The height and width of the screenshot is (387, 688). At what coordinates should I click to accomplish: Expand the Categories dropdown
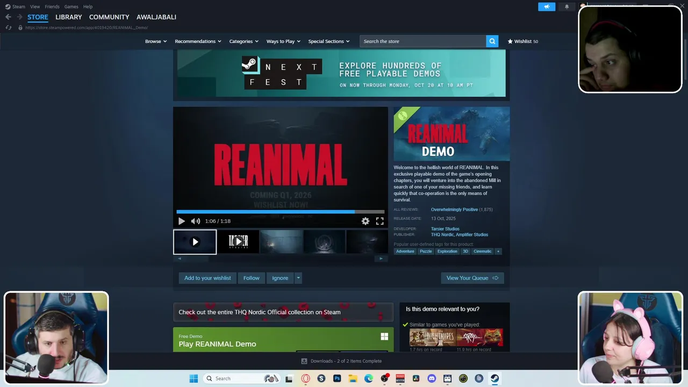[x=244, y=41]
